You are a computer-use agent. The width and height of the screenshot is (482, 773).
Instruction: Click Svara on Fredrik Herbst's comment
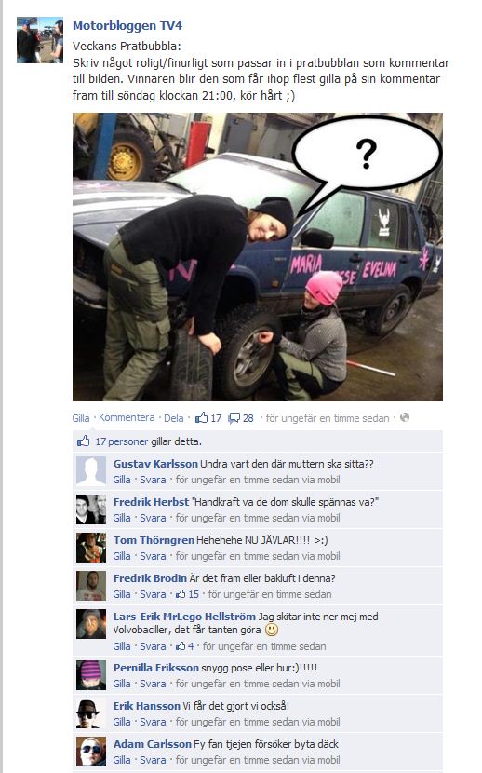[x=153, y=518]
